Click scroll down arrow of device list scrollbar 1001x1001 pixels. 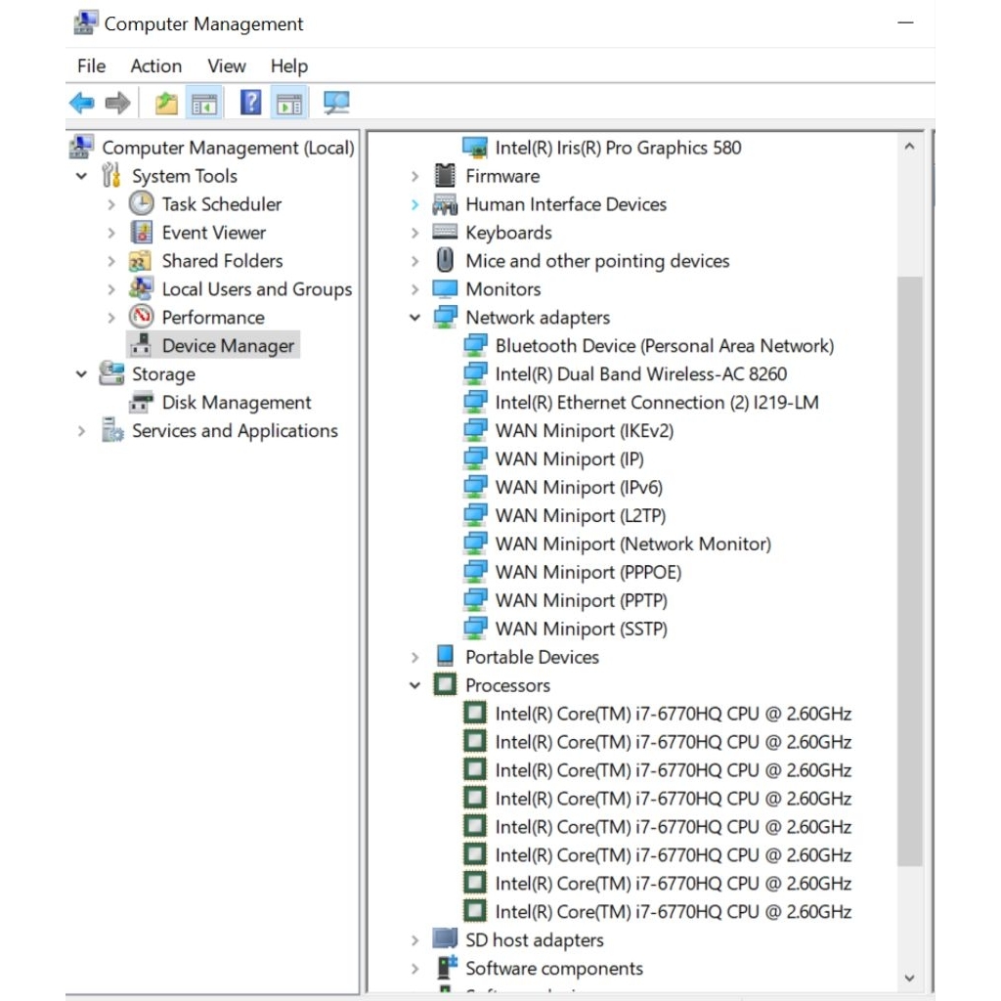pos(909,978)
